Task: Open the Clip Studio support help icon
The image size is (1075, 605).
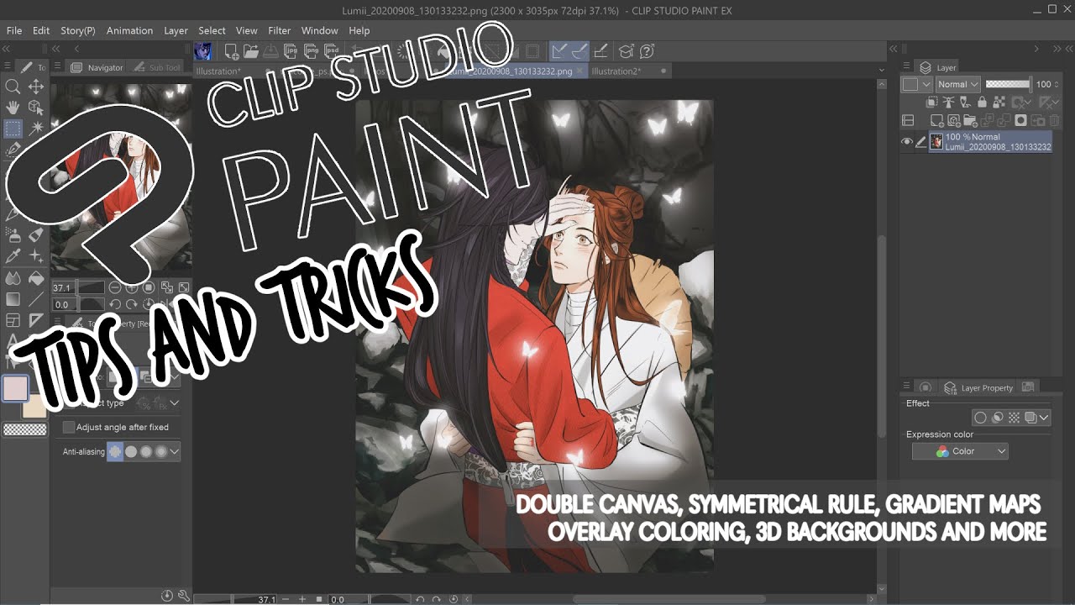Action: pyautogui.click(x=647, y=51)
